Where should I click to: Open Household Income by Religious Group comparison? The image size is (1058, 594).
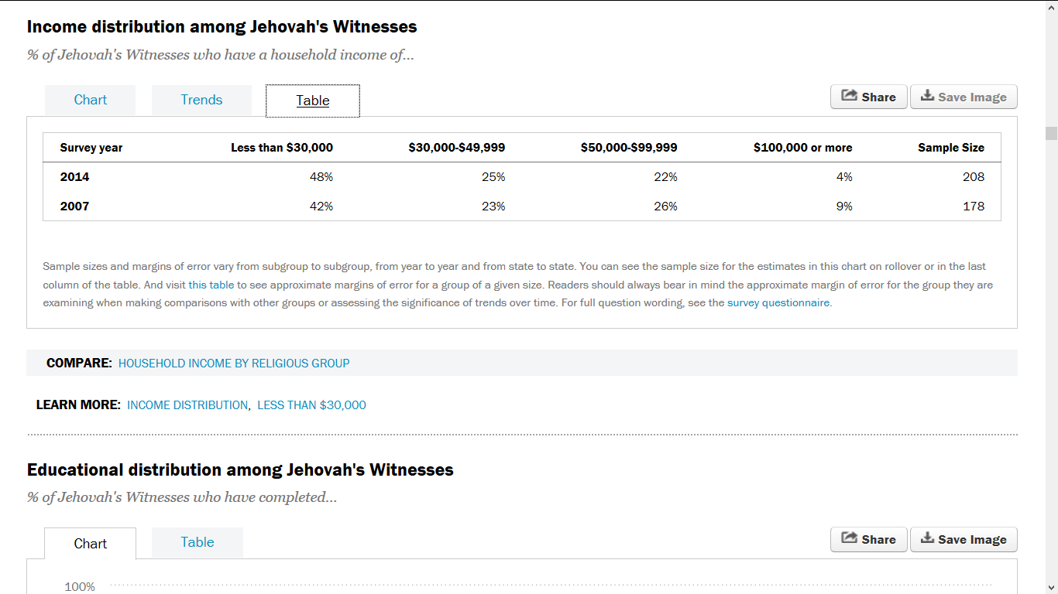tap(234, 363)
